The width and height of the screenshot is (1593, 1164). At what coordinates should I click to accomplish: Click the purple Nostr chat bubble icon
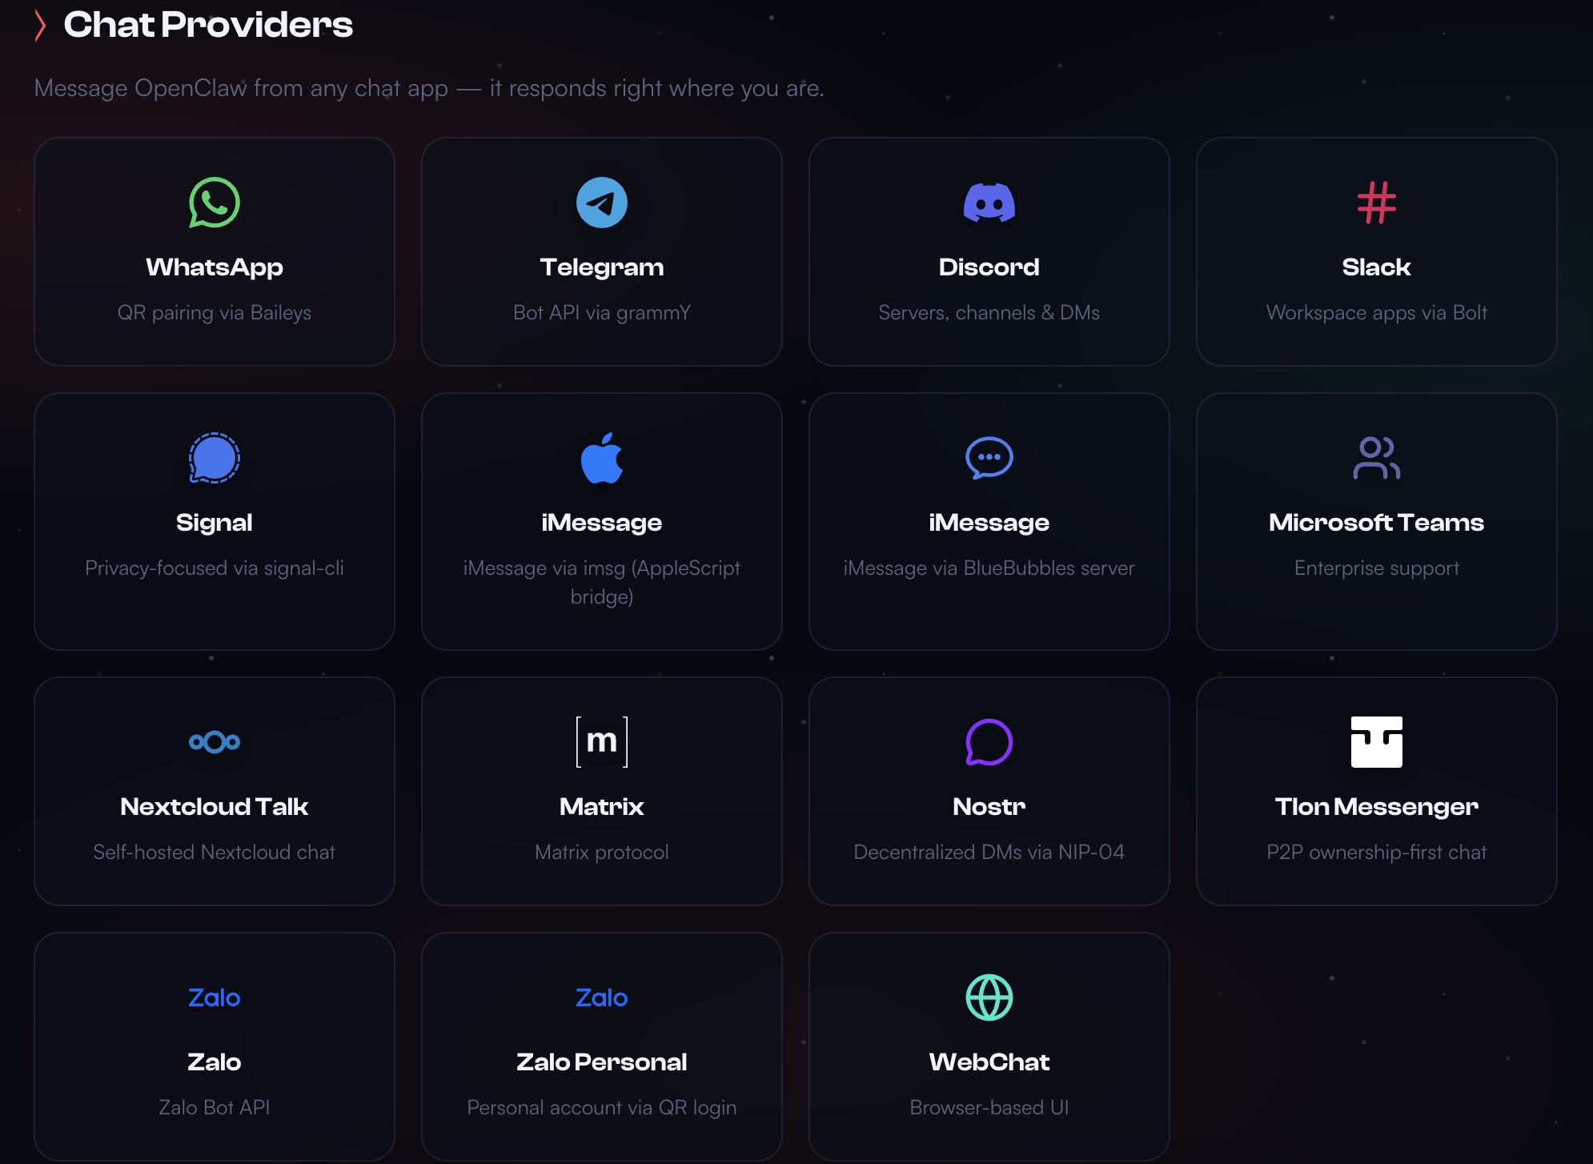tap(989, 742)
